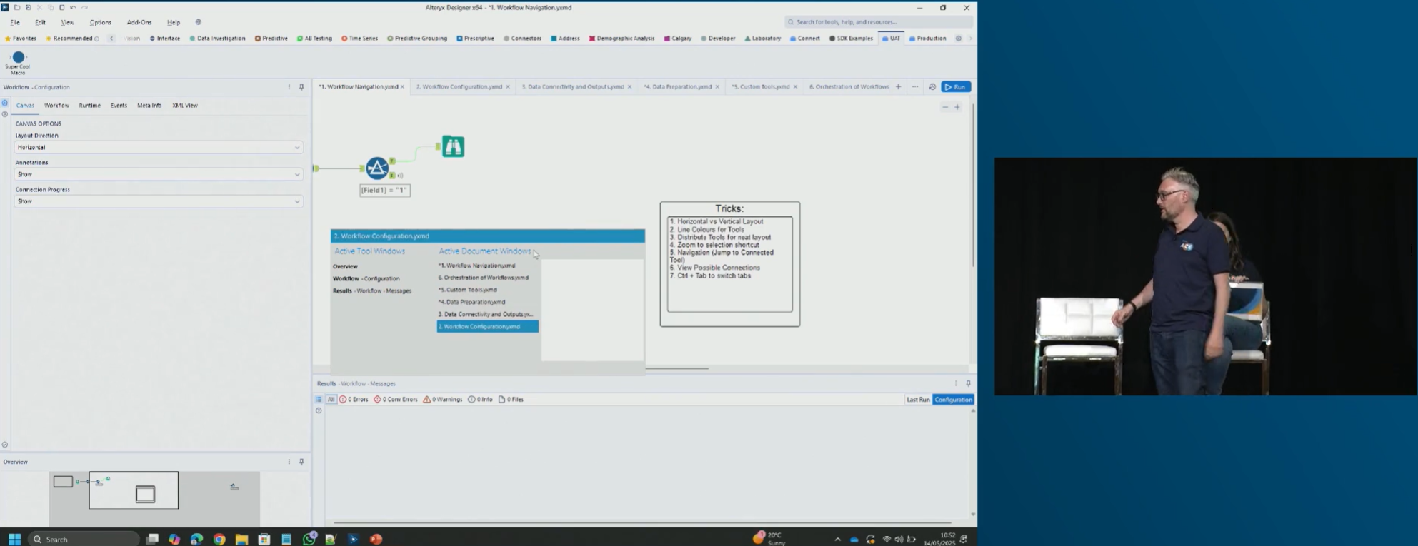Open the Options menu
1418x546 pixels.
pos(100,22)
